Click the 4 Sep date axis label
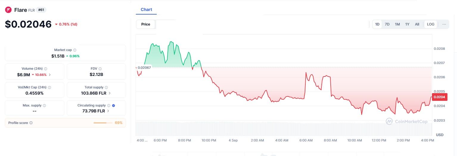457x156 pixels. [x=233, y=140]
